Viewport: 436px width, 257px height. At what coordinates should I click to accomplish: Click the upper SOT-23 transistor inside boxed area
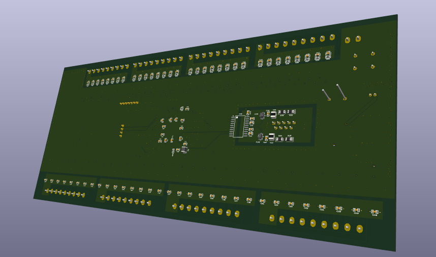(x=262, y=115)
